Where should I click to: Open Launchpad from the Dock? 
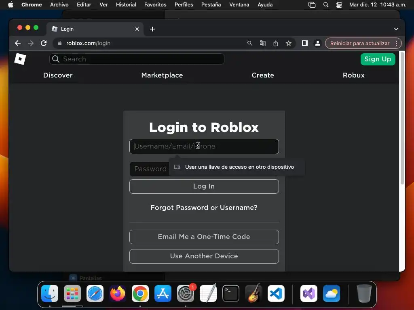click(x=72, y=293)
